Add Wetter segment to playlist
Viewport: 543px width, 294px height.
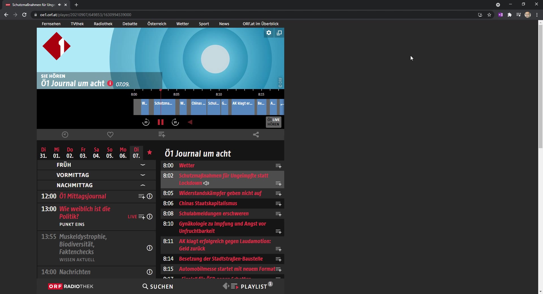point(279,166)
